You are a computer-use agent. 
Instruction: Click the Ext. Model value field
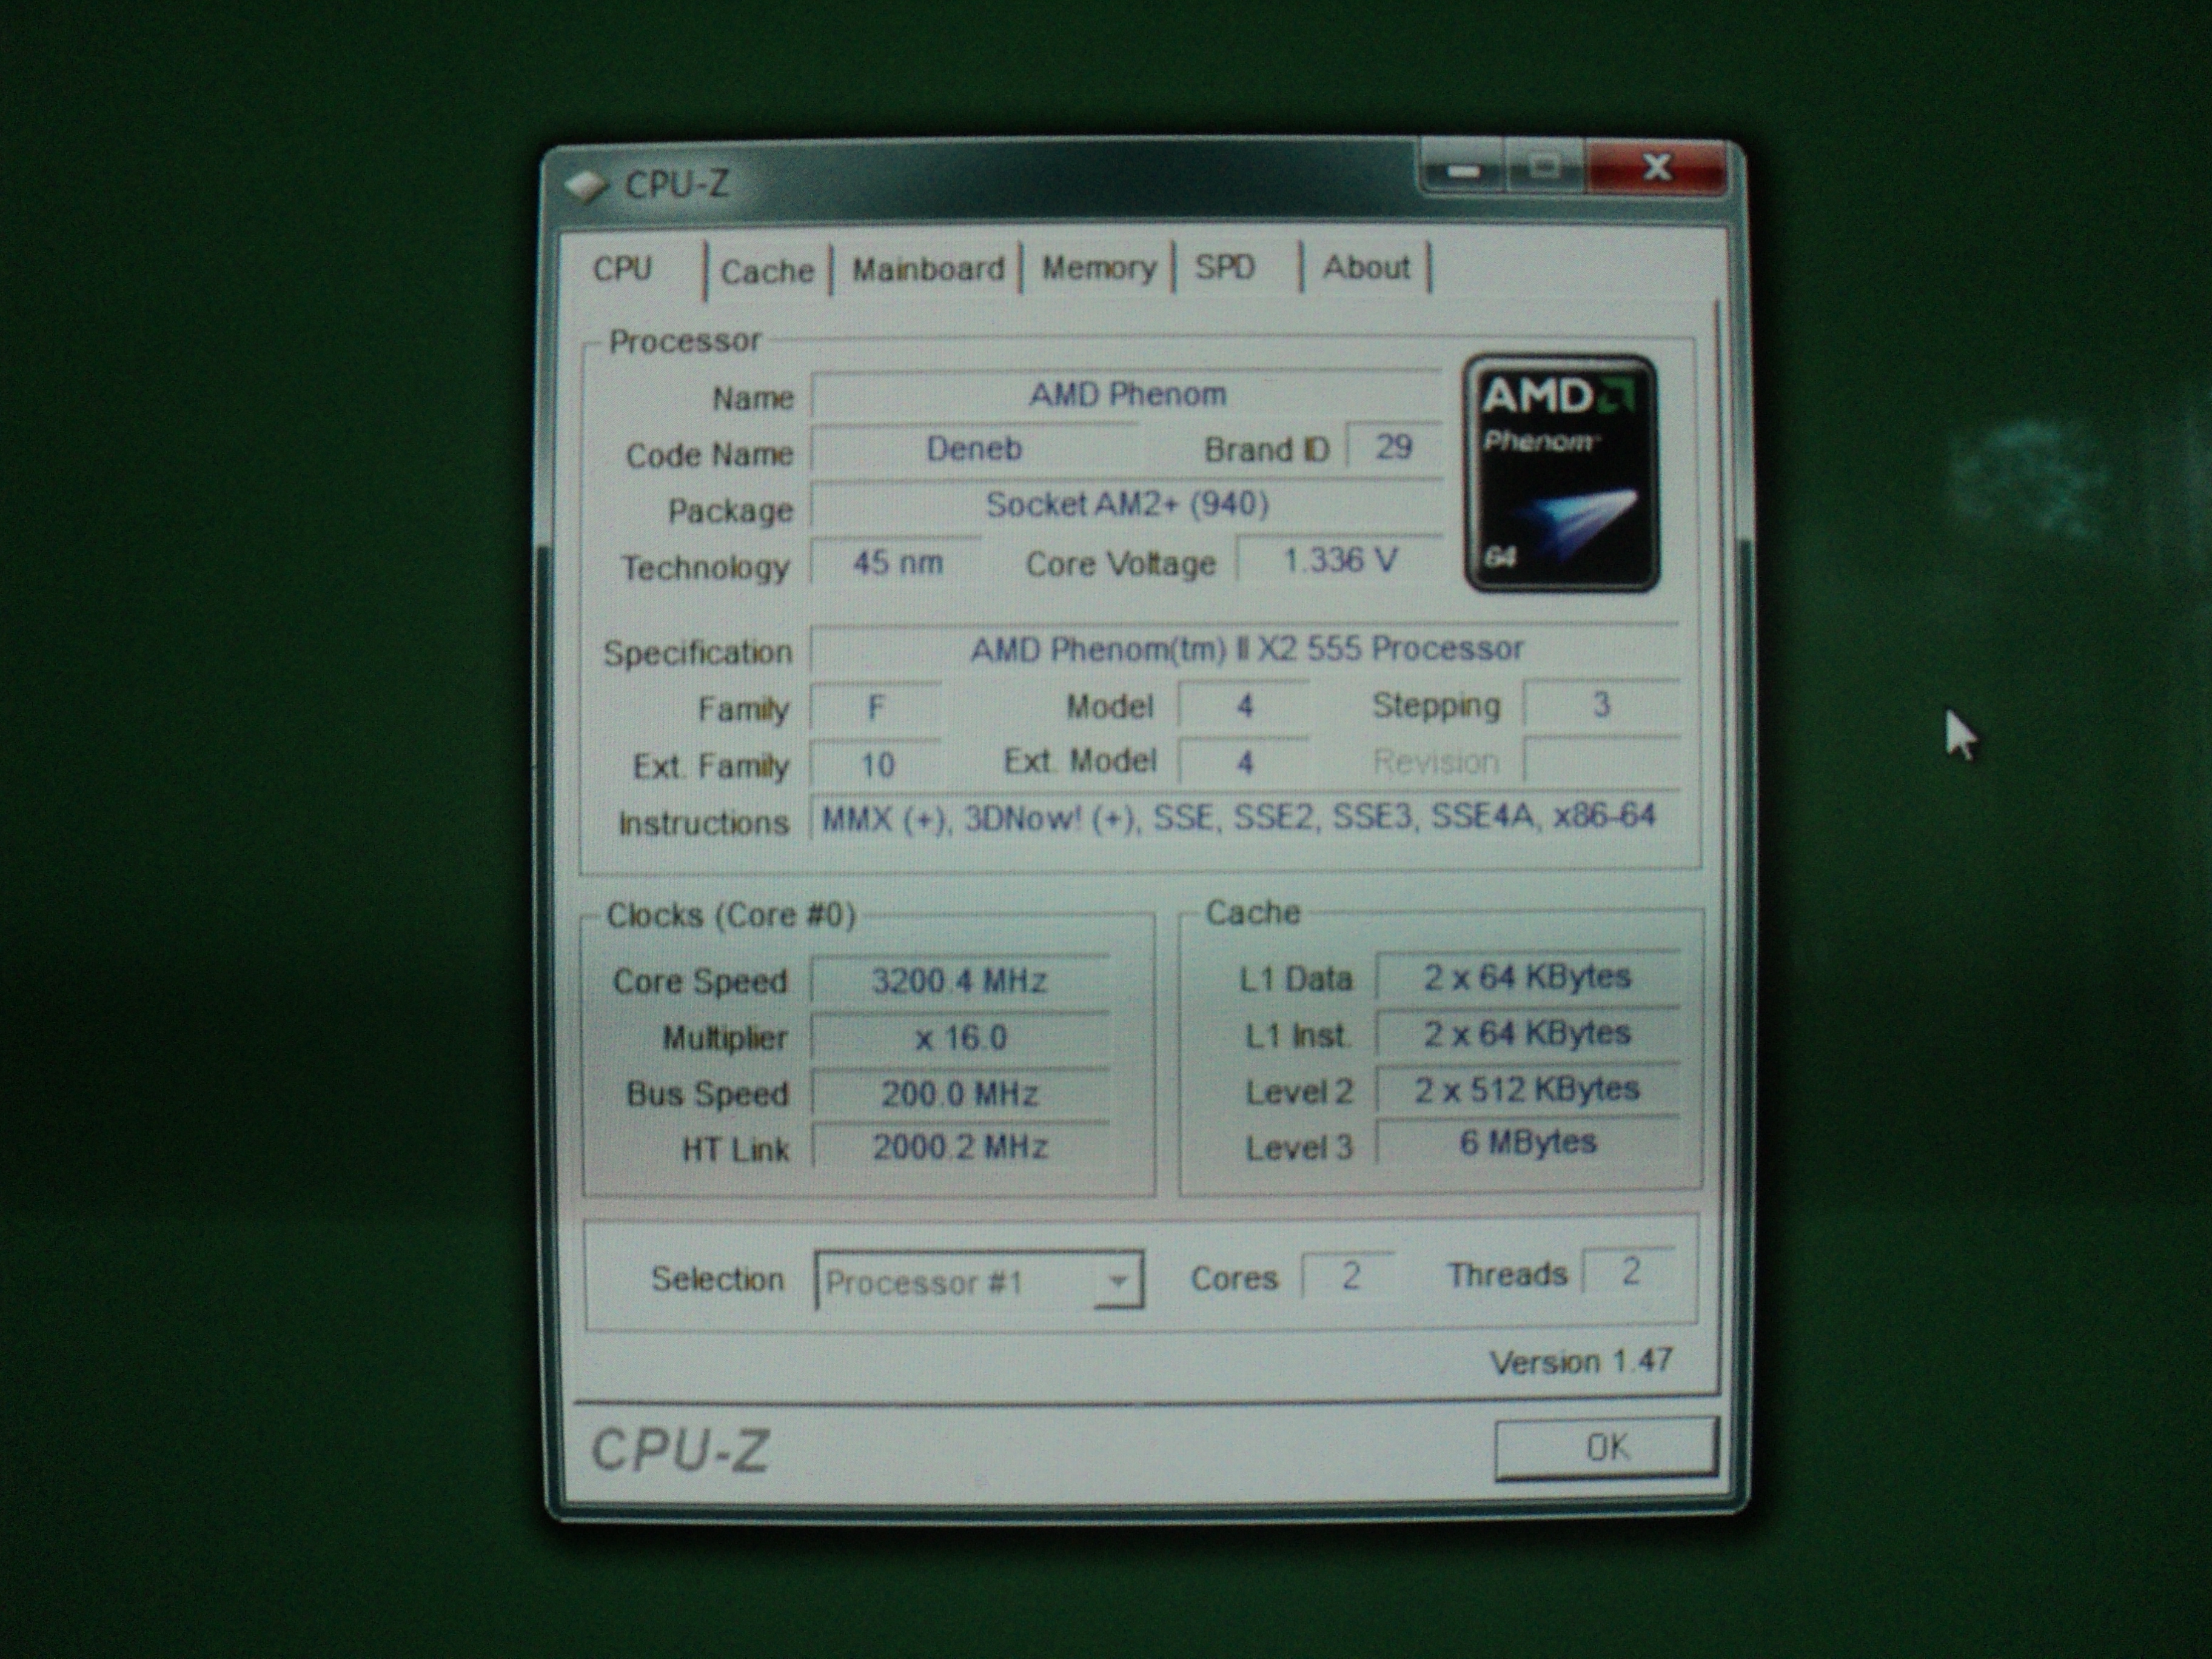click(1244, 763)
